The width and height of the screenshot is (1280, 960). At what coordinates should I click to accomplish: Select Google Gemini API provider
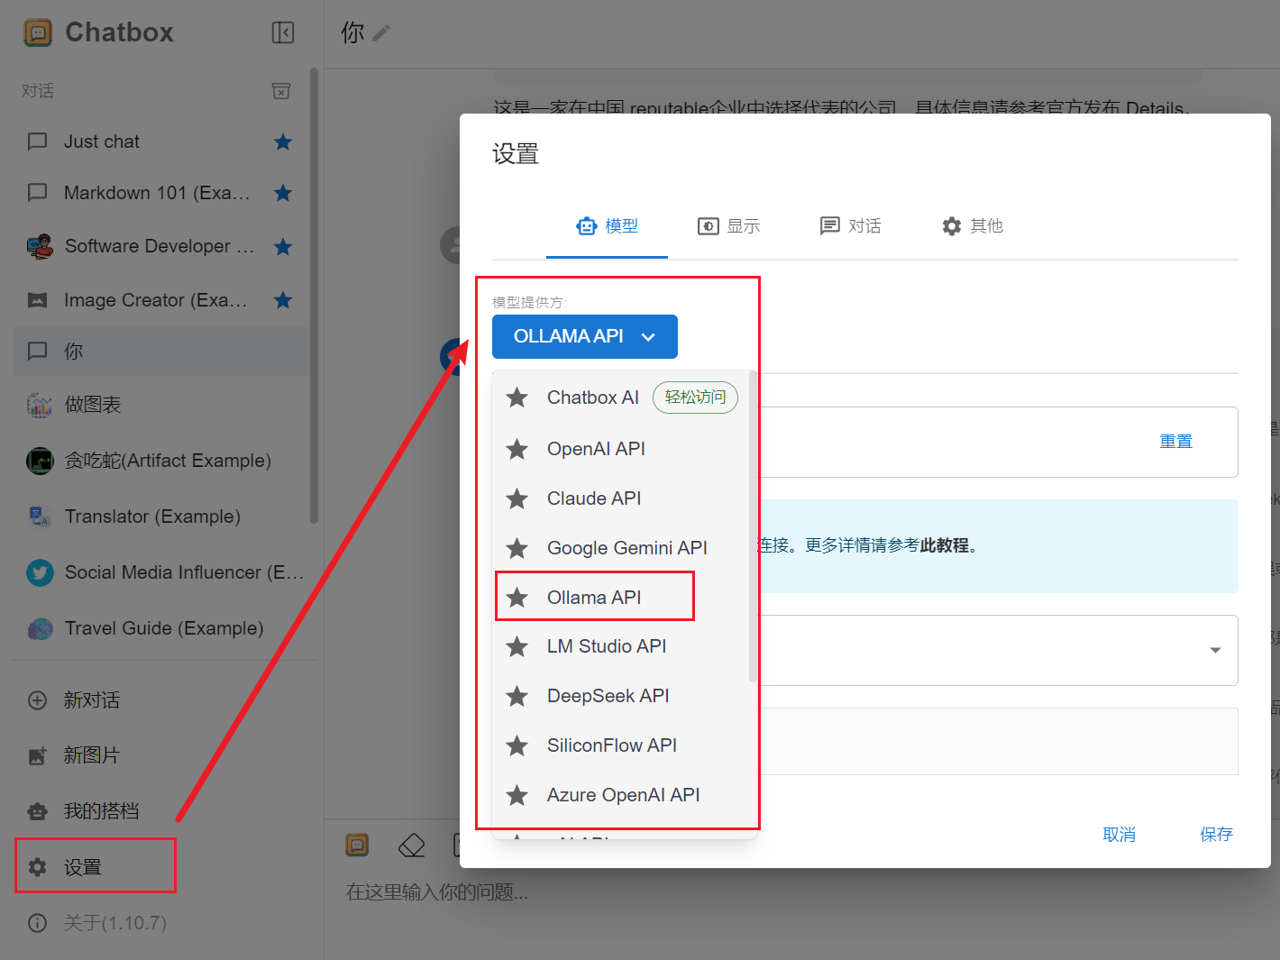click(621, 548)
